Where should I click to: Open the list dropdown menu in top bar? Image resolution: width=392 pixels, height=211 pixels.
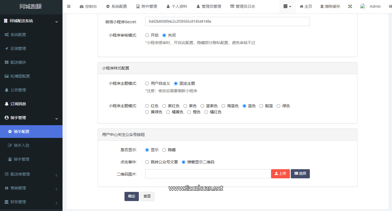pos(287,6)
